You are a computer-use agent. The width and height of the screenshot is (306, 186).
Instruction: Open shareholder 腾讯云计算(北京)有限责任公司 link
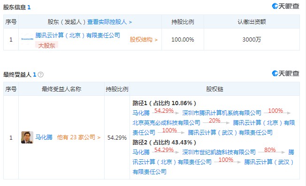(x=77, y=36)
